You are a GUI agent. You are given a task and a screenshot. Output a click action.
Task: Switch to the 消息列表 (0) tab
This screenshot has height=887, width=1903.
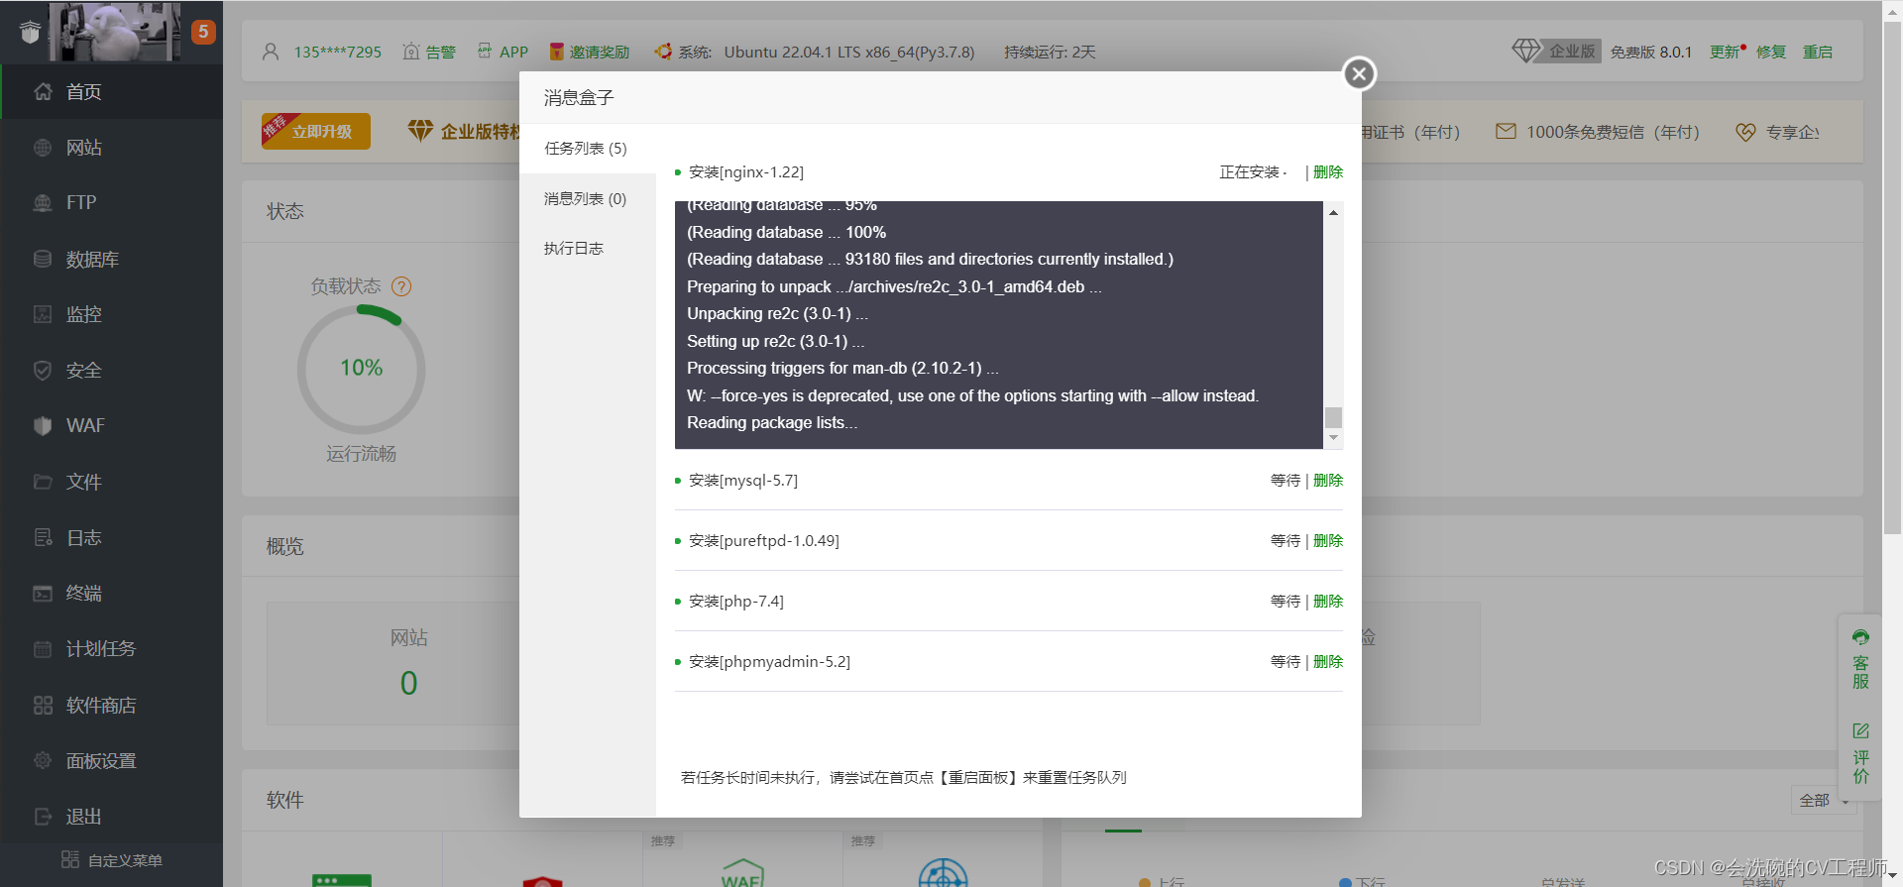[586, 199]
